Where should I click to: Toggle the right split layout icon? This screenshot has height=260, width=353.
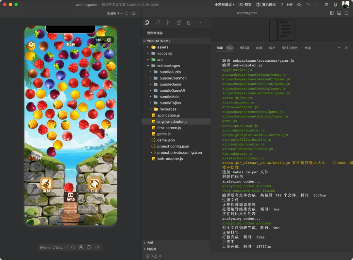pyautogui.click(x=346, y=13)
